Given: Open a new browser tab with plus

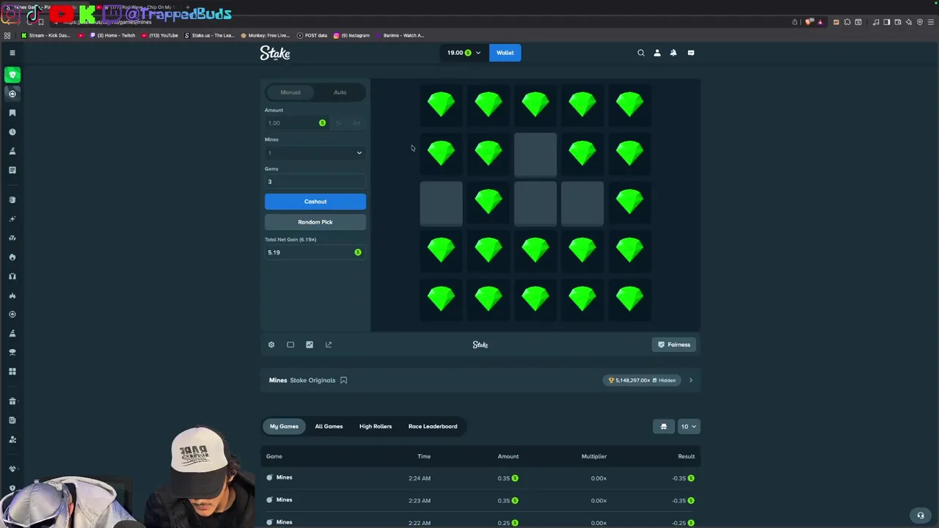Looking at the screenshot, I should pyautogui.click(x=189, y=7).
